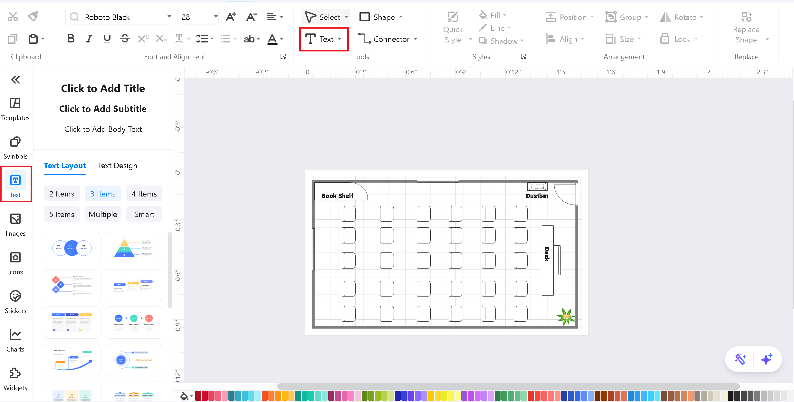This screenshot has height=402, width=794.
Task: Open the Position menu
Action: tap(569, 17)
